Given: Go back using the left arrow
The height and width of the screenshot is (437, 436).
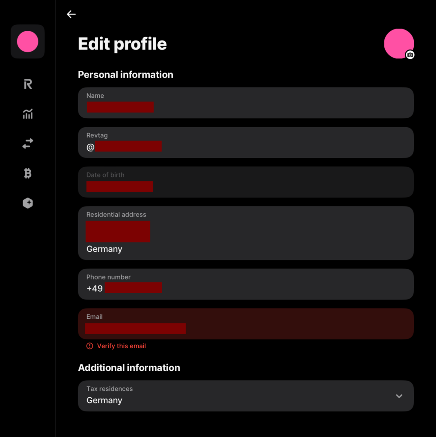Looking at the screenshot, I should coord(71,14).
